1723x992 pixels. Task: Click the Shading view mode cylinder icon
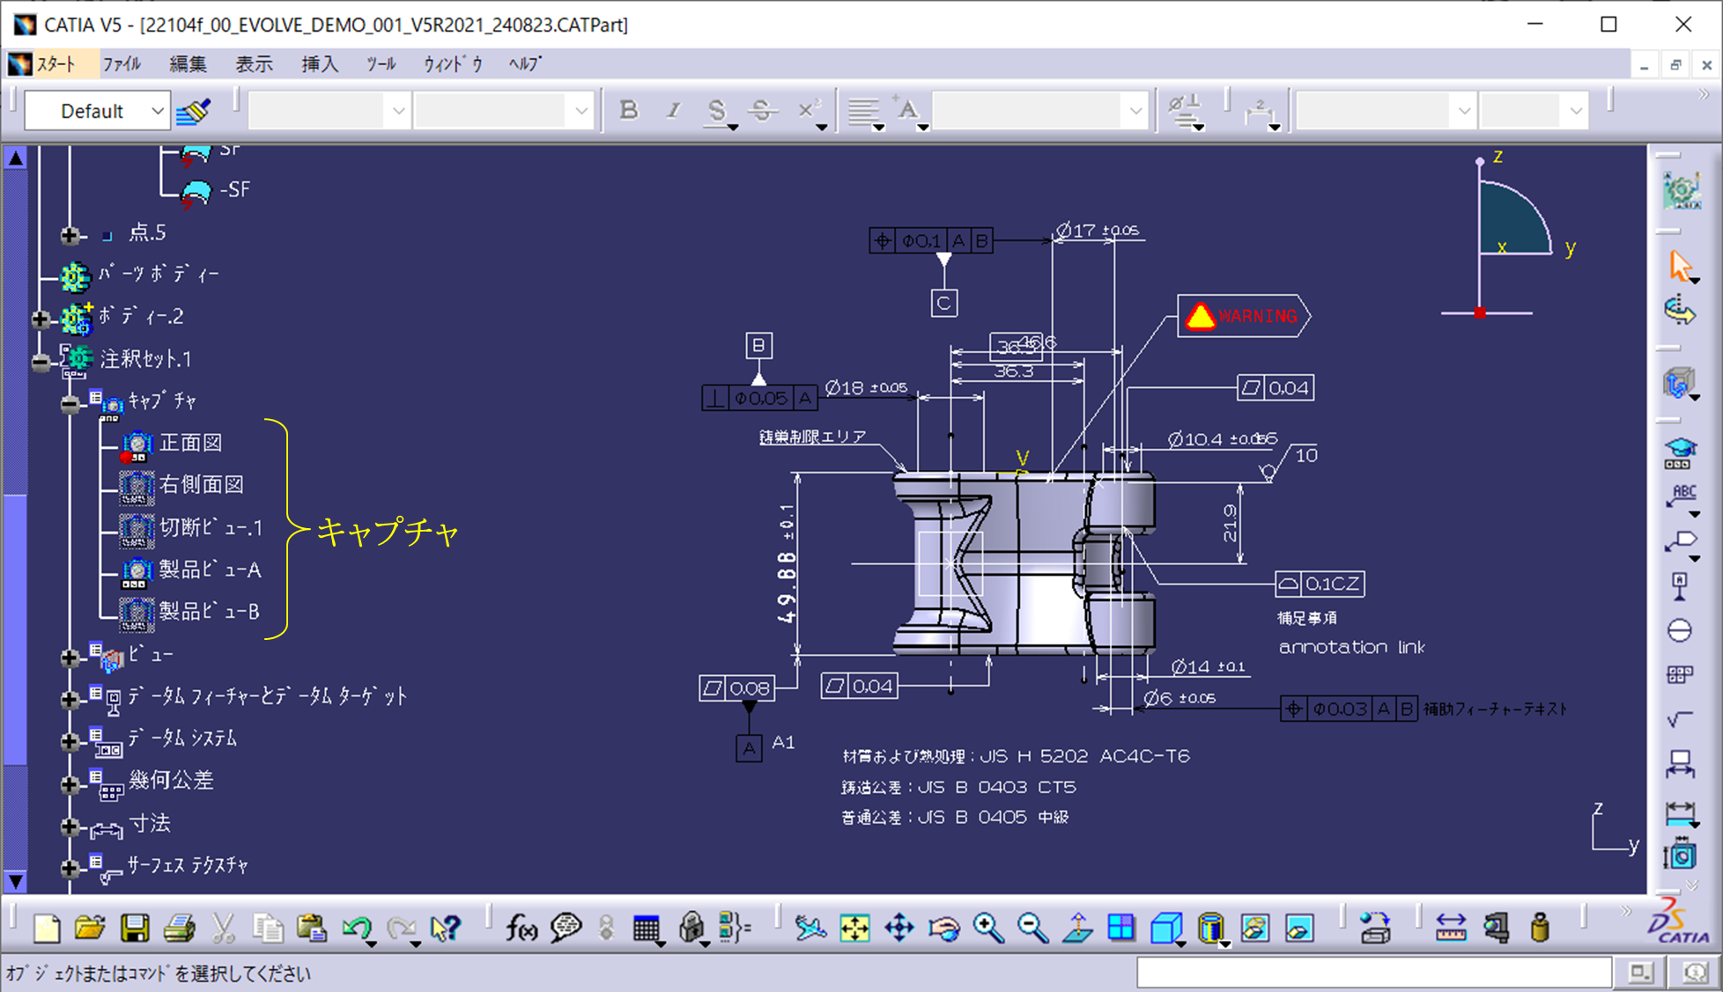pyautogui.click(x=1211, y=928)
